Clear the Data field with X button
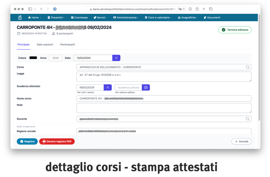The width and height of the screenshot is (270, 177). tap(116, 58)
